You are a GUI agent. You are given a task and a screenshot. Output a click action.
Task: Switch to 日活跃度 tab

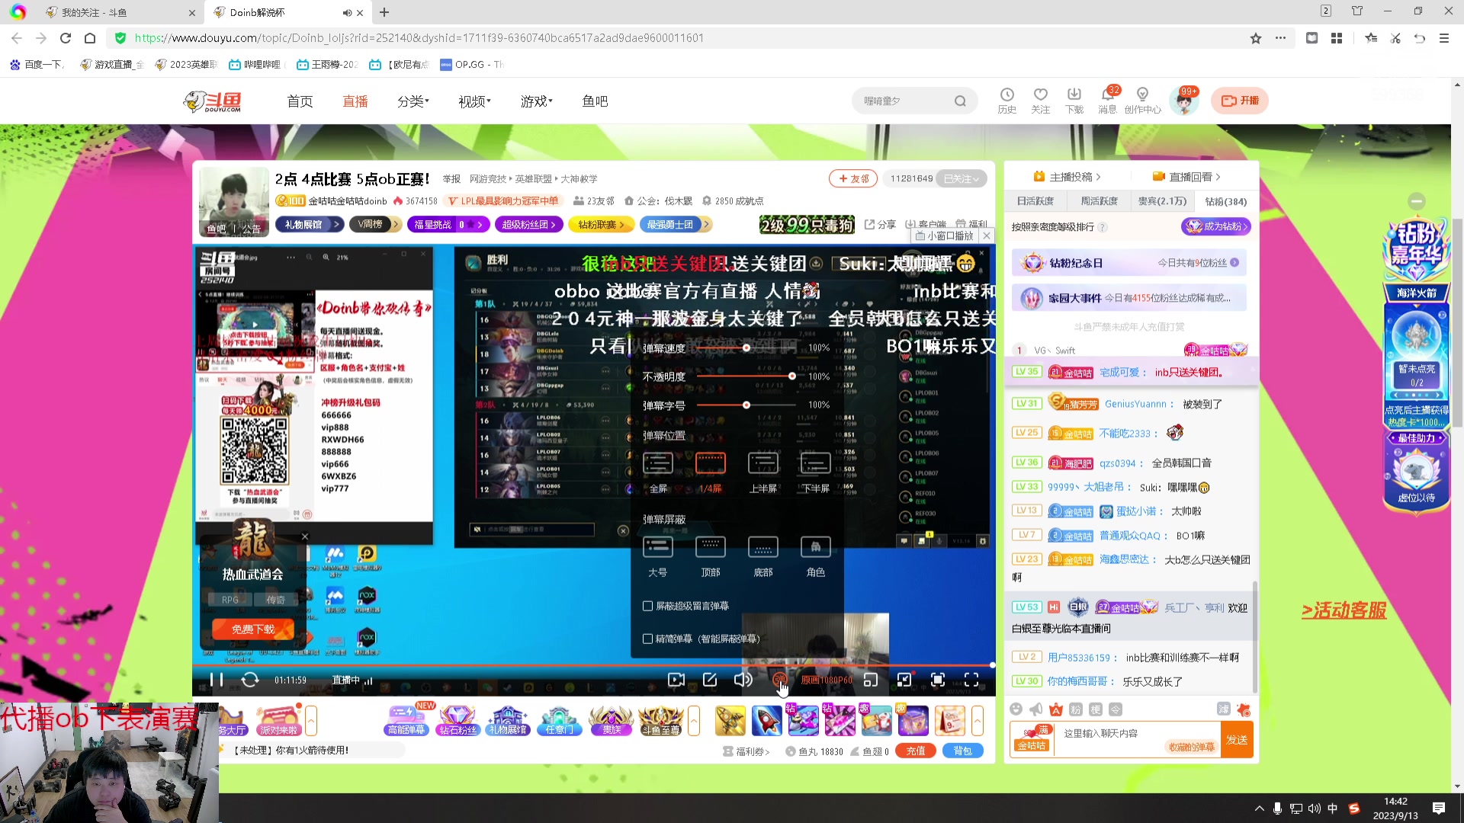pyautogui.click(x=1035, y=201)
